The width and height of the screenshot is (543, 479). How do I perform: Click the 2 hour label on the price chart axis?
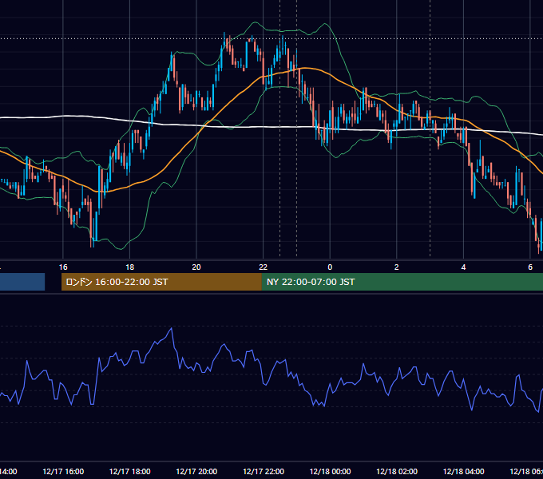(397, 267)
